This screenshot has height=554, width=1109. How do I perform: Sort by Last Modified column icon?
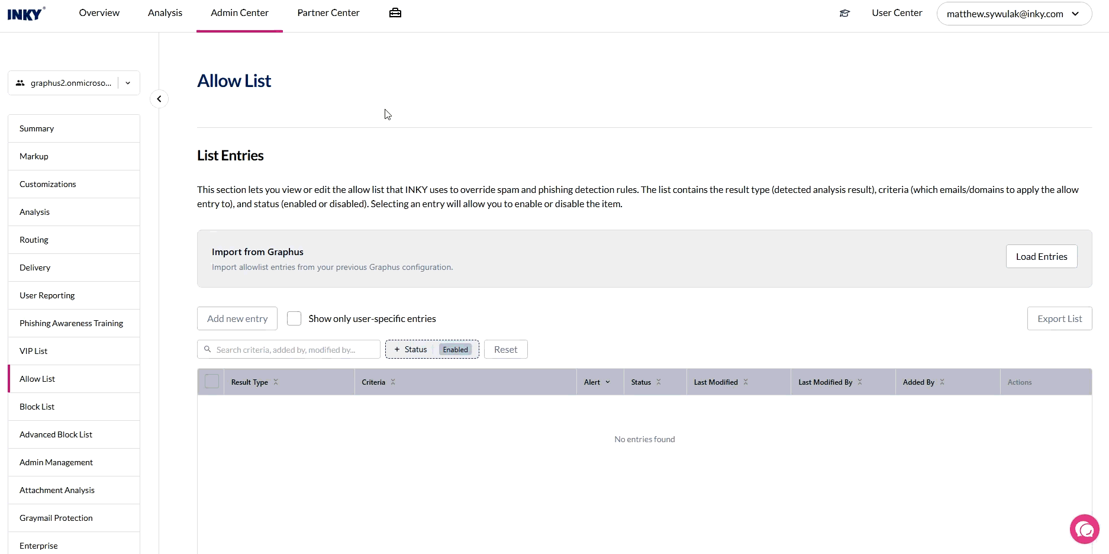[746, 382]
